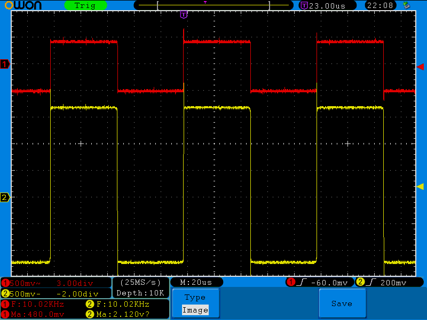The height and width of the screenshot is (320, 427).
Task: Click the highlighted Image option
Action: click(195, 310)
